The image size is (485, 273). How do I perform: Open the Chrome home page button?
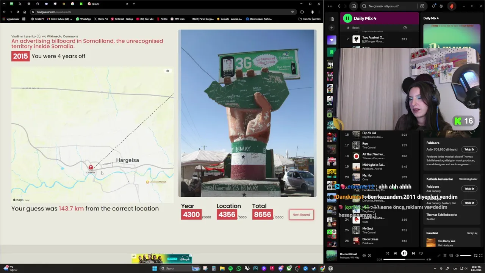pyautogui.click(x=25, y=12)
